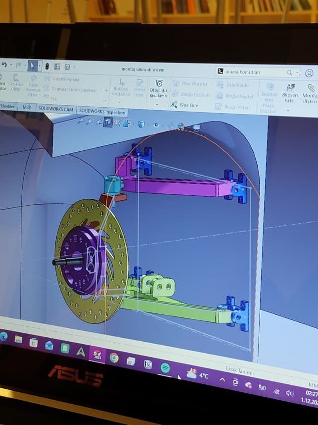Open the View Orientation icon
This screenshot has height=425, width=318.
(127, 124)
